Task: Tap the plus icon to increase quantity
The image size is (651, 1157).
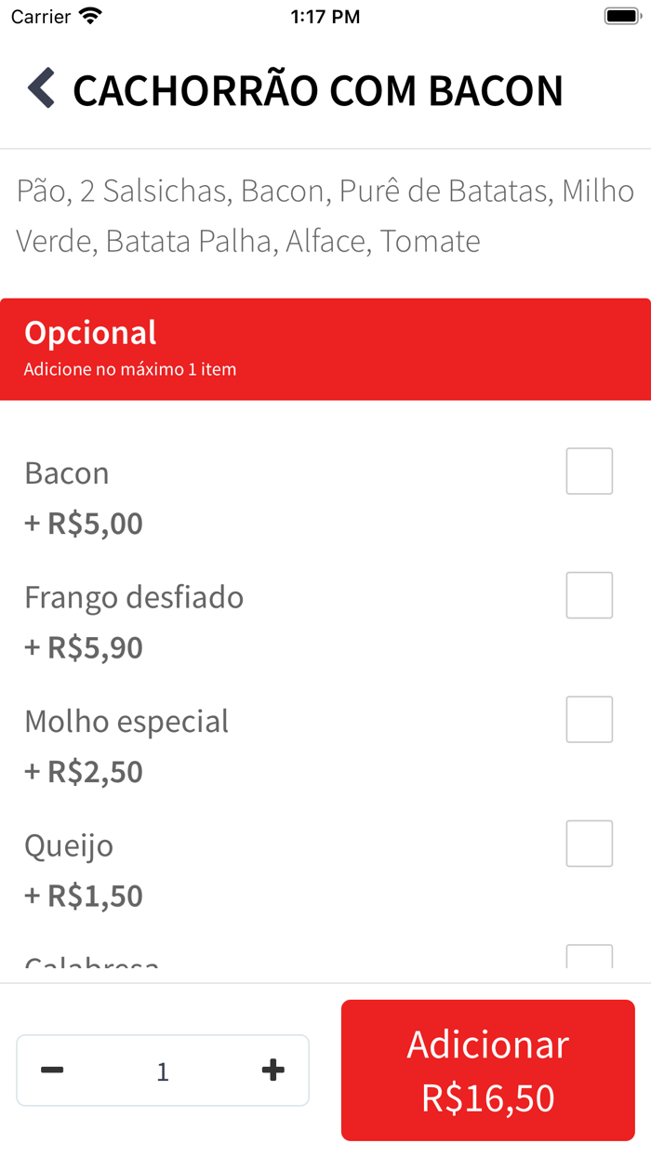Action: pyautogui.click(x=272, y=1070)
